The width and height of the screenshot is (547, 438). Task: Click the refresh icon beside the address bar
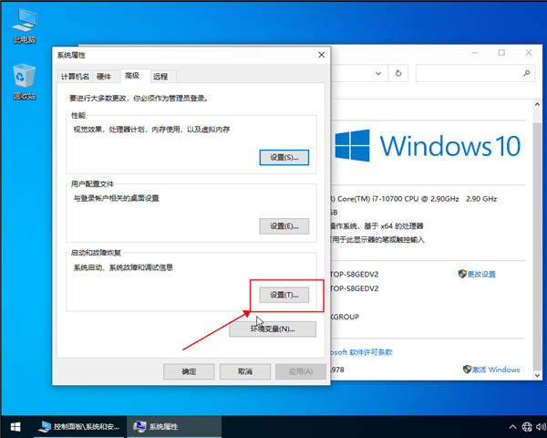coord(398,73)
